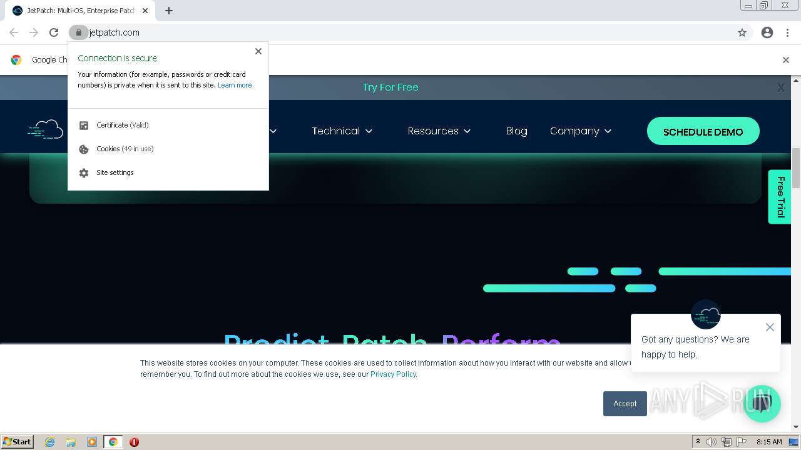Click the JetPatch cloud logo
This screenshot has width=801, height=450.
46,129
